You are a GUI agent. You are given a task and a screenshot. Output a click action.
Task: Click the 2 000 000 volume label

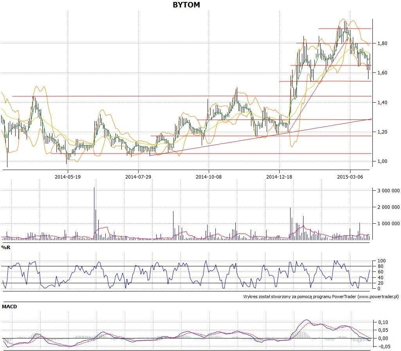tap(388, 207)
